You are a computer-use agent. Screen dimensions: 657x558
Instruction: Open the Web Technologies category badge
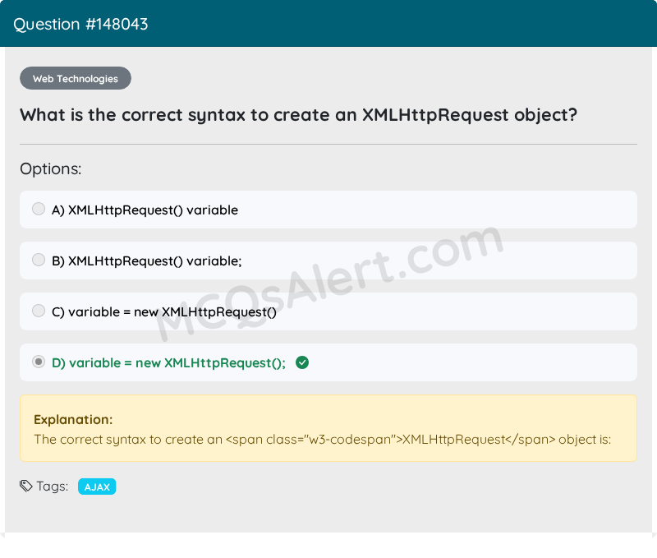(76, 78)
